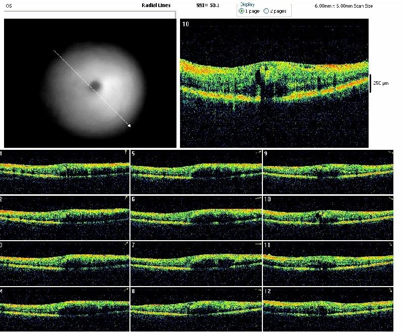The image size is (404, 332).
Task: View radial scan thumbnail 9
Action: (328, 172)
